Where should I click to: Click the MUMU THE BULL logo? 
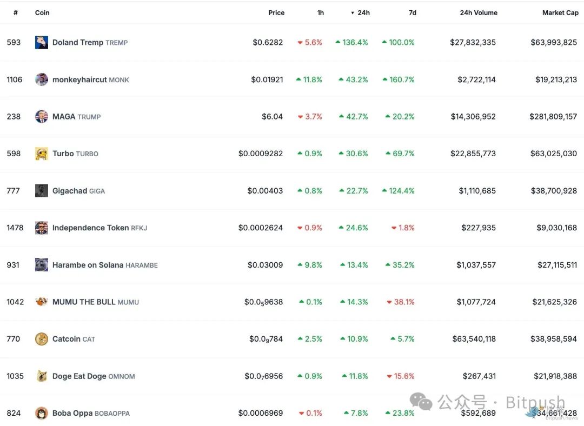pyautogui.click(x=41, y=302)
